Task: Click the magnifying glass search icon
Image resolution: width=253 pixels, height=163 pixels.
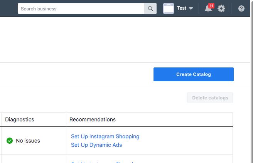Action: point(150,8)
